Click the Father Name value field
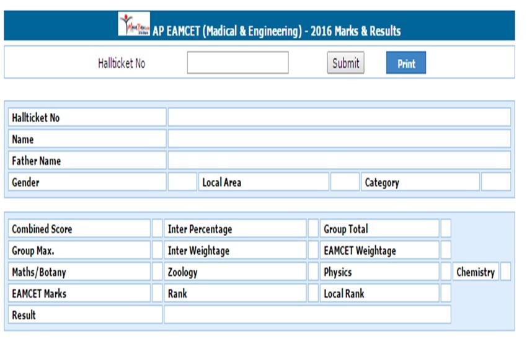The height and width of the screenshot is (341, 527). (x=339, y=161)
